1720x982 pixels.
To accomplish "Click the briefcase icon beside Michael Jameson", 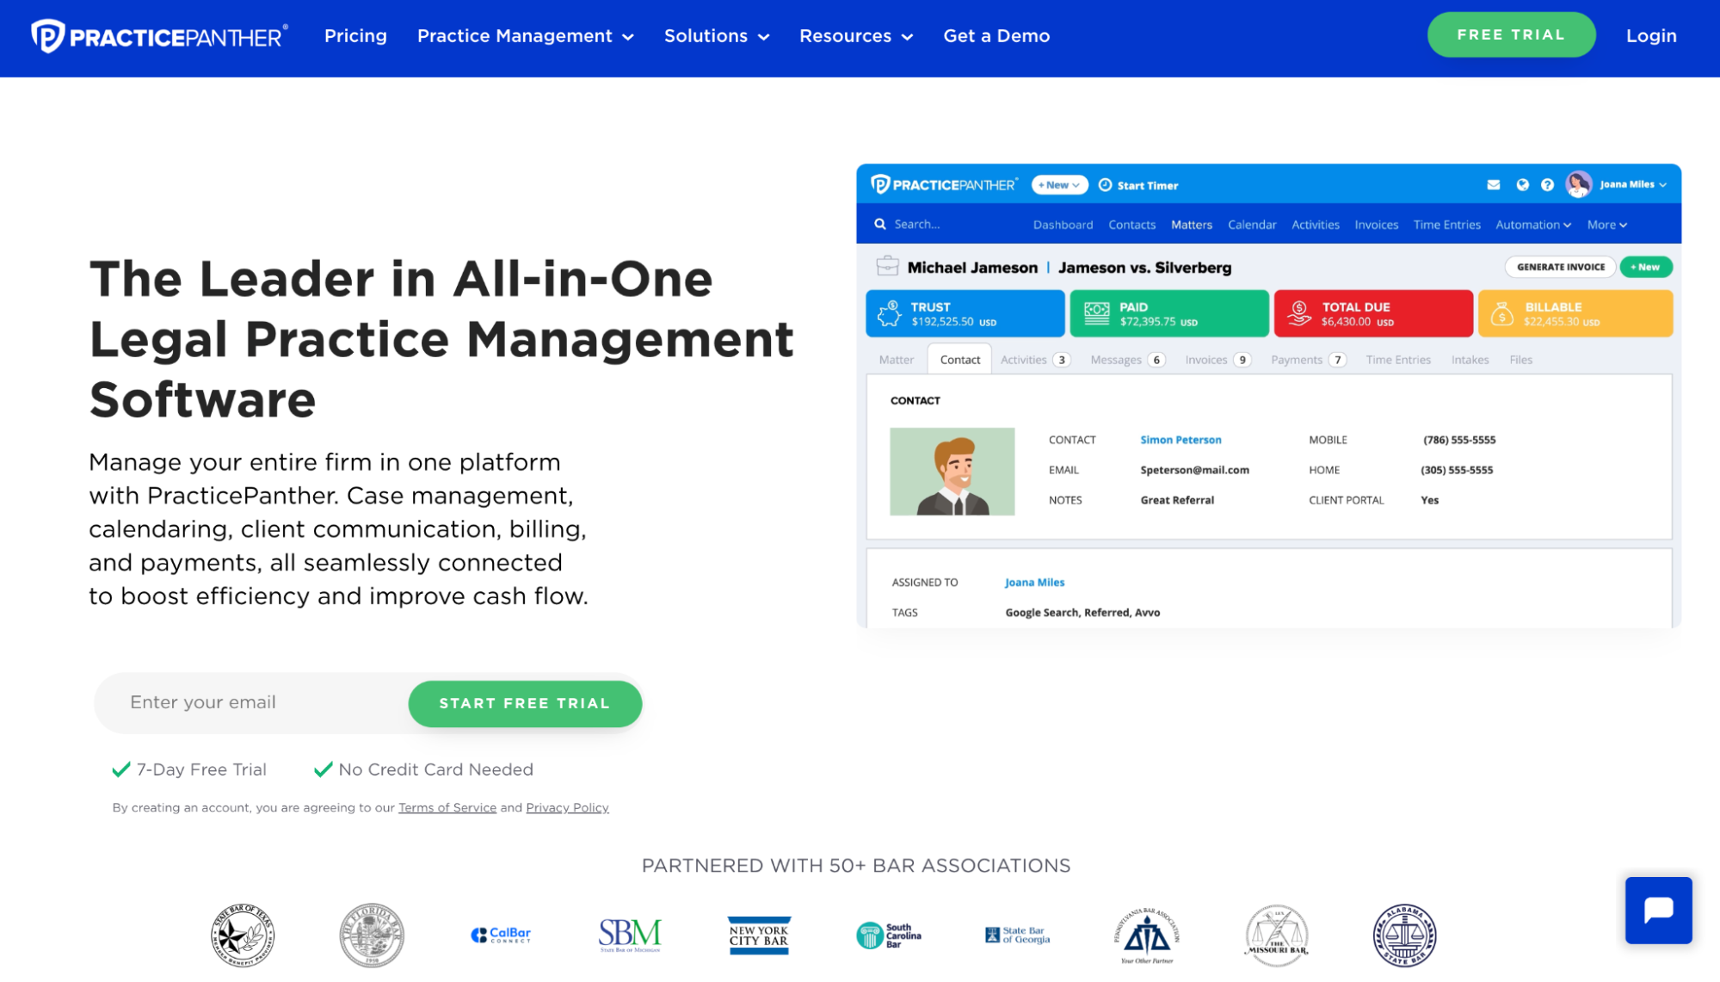I will coord(887,266).
